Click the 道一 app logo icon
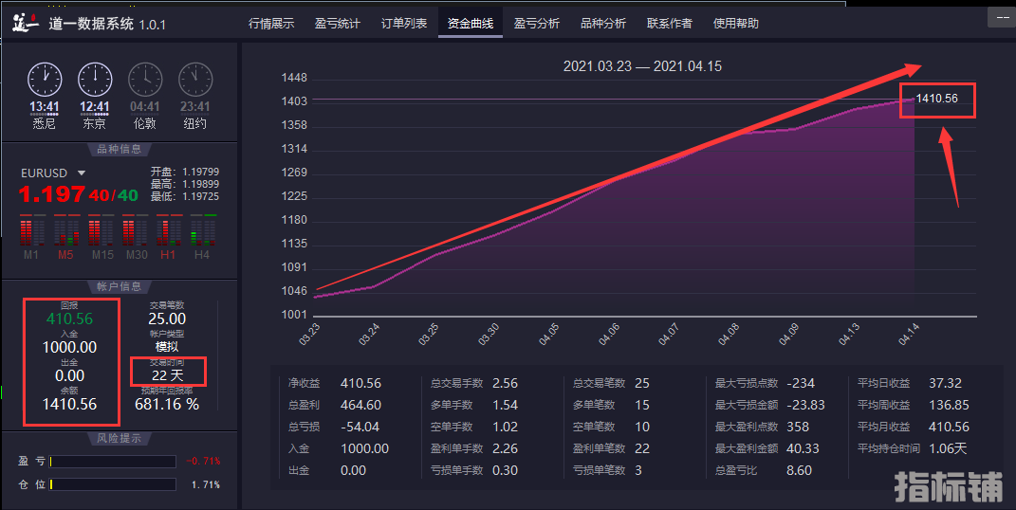 [x=26, y=24]
